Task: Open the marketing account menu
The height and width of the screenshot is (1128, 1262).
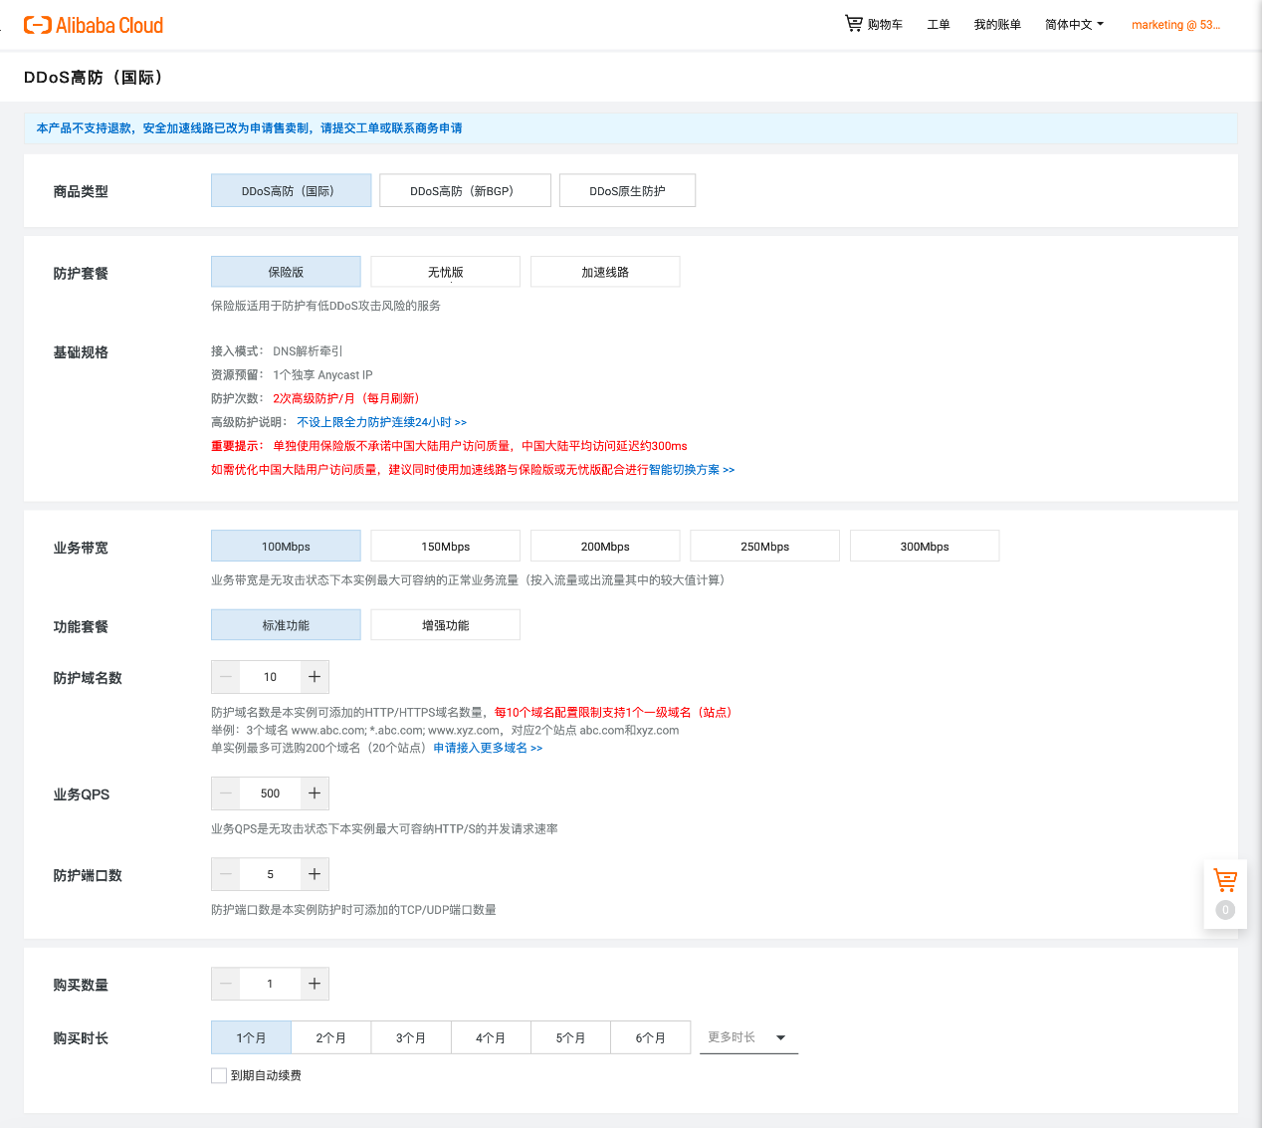Action: pyautogui.click(x=1174, y=25)
